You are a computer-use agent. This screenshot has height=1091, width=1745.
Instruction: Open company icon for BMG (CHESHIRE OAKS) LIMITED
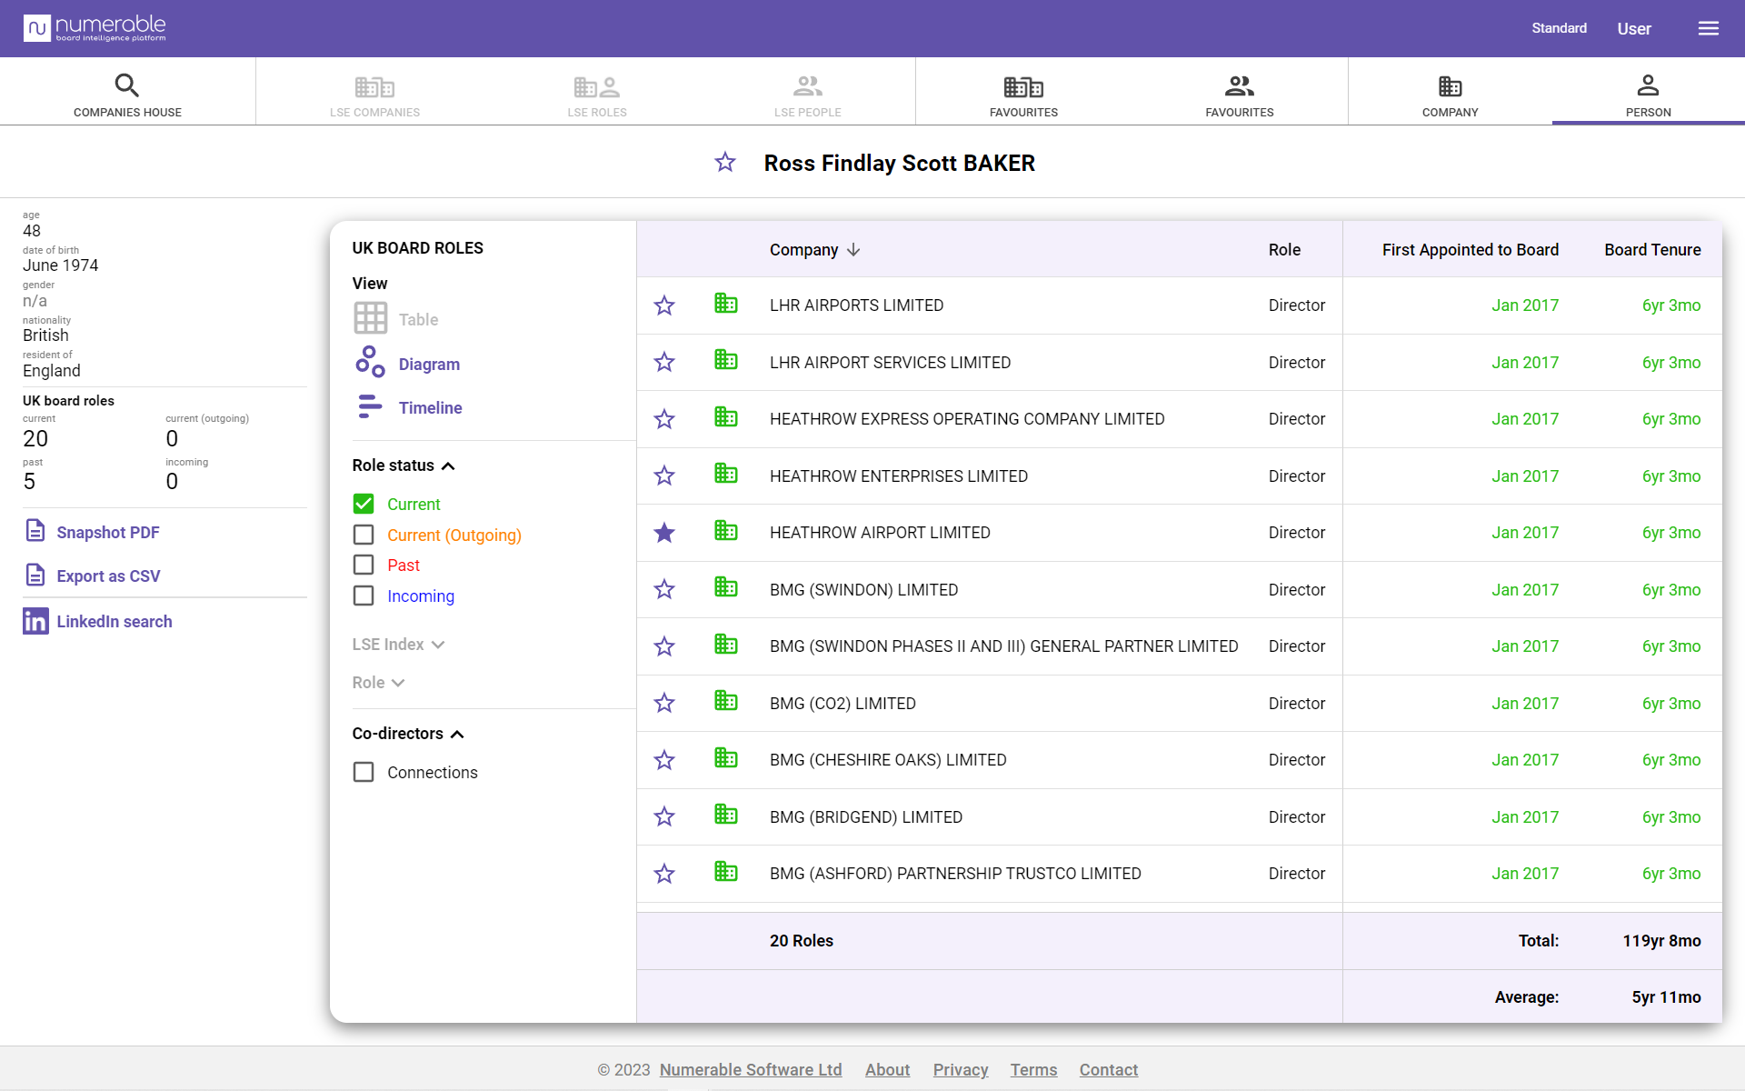pyautogui.click(x=725, y=758)
